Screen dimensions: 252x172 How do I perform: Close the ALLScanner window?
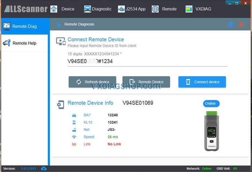(x=246, y=3)
